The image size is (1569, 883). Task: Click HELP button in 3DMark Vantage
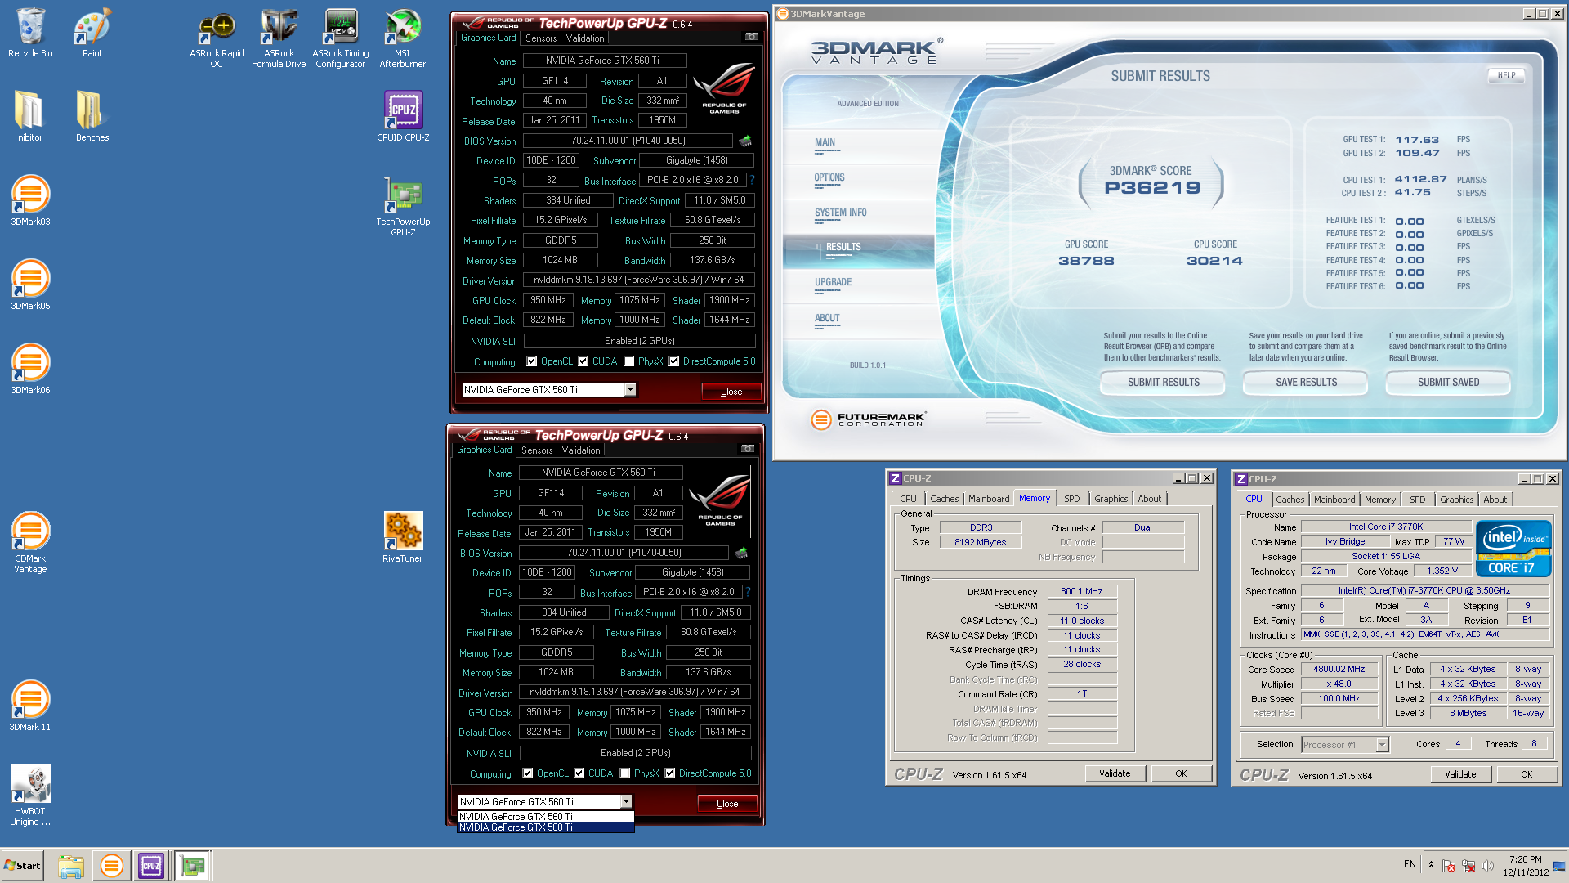(x=1507, y=75)
